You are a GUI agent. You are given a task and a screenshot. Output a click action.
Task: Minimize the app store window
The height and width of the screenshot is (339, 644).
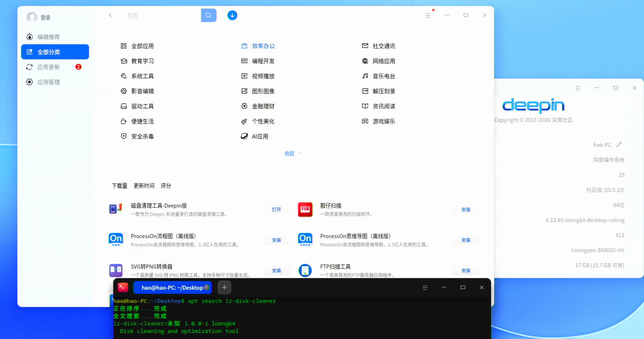pyautogui.click(x=447, y=15)
